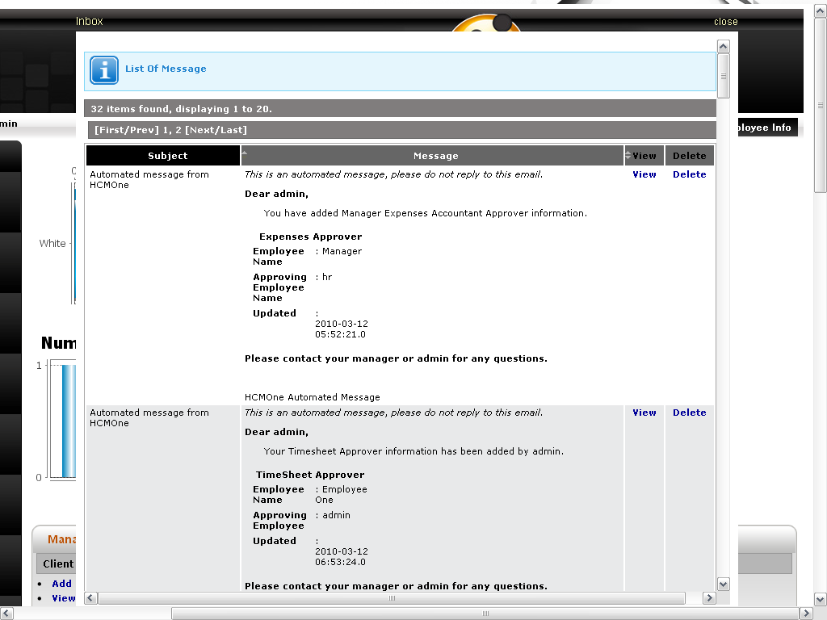Click the browser page's scroll up arrow
Viewport: 827px width, 620px height.
(821, 10)
